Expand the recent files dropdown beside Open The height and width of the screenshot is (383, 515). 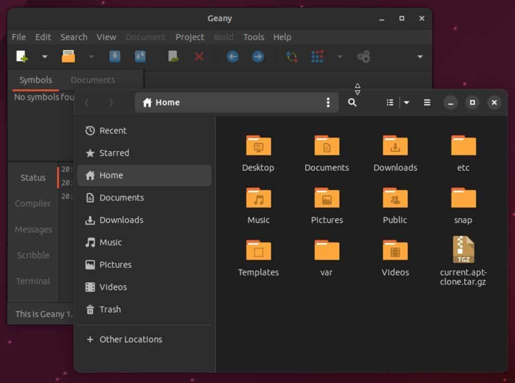click(x=92, y=56)
